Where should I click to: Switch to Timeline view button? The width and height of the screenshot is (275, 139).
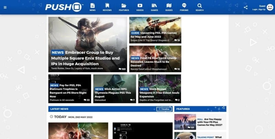point(164,109)
